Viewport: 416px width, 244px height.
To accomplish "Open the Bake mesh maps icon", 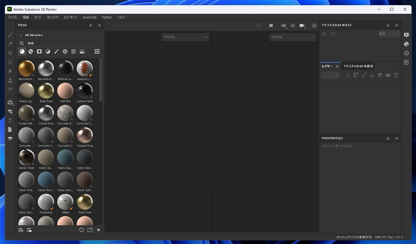I will (10, 120).
